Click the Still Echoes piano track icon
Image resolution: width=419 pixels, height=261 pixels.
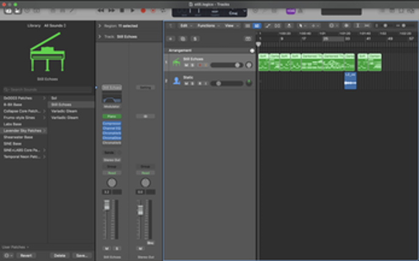coord(175,62)
